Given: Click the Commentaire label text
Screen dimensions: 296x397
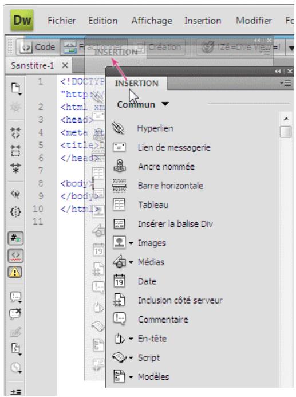Looking at the screenshot, I should [163, 320].
